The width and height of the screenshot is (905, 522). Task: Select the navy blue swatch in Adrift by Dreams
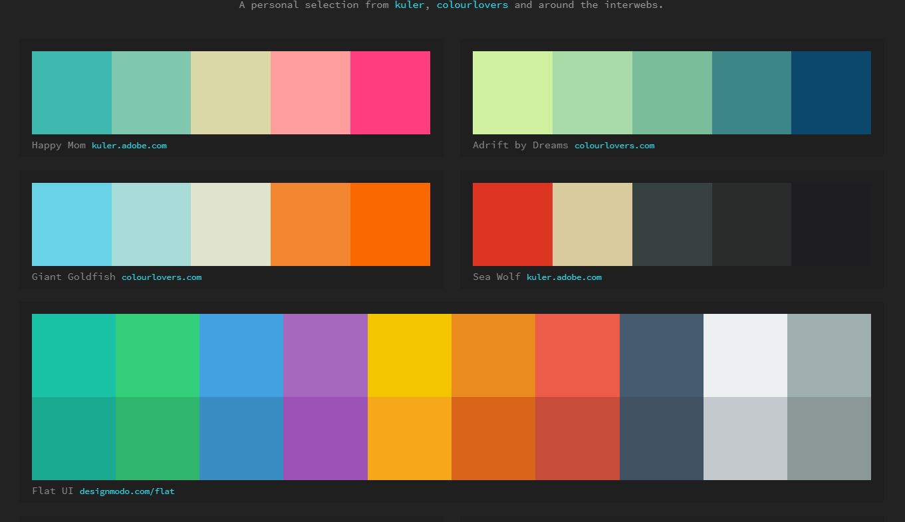831,92
